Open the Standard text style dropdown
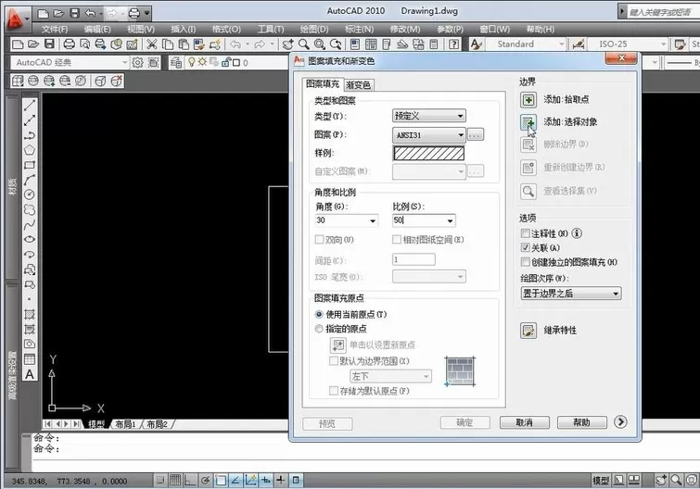700x489 pixels. [526, 44]
